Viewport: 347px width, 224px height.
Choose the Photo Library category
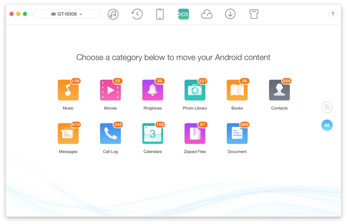[x=195, y=90]
